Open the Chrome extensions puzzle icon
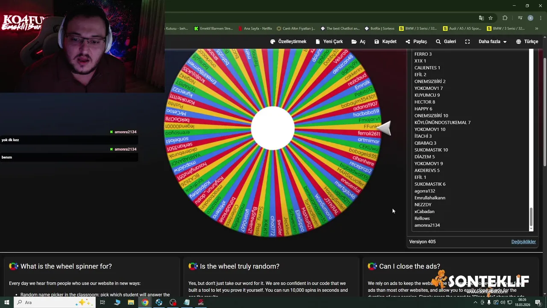This screenshot has height=308, width=547. point(505,18)
